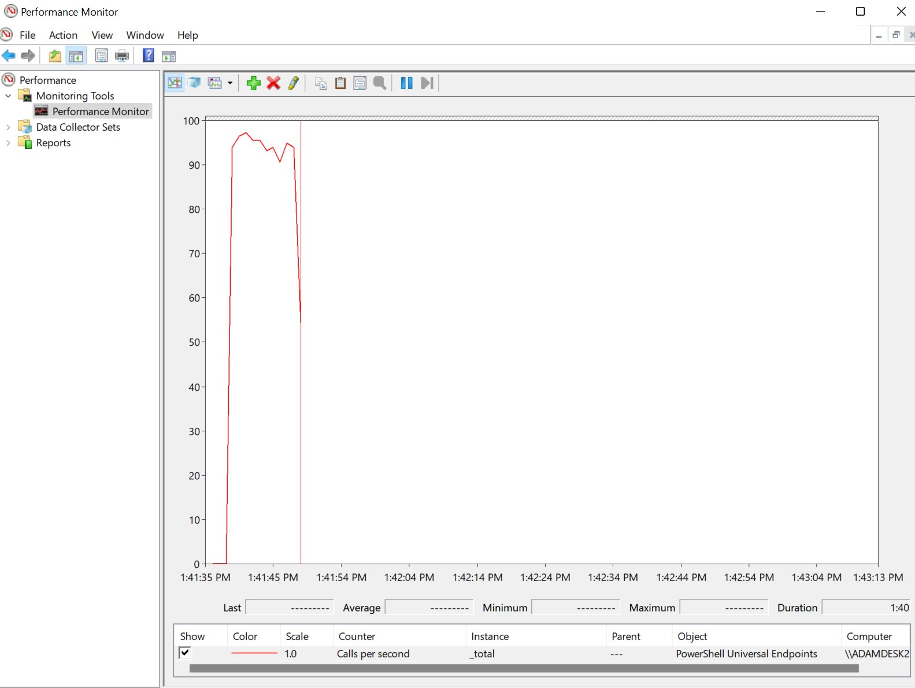Select Performance Monitor in the tree
This screenshot has height=688, width=915.
coord(100,112)
